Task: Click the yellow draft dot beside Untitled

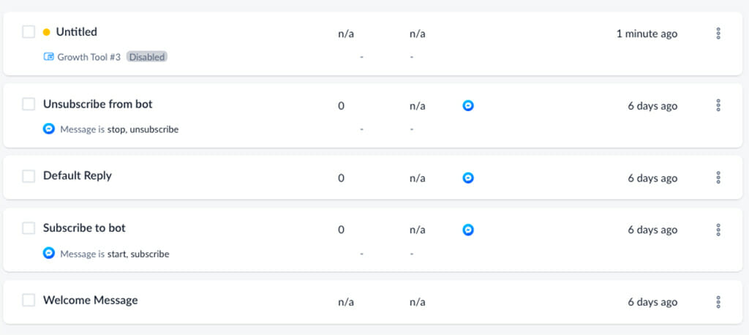Action: click(x=46, y=32)
